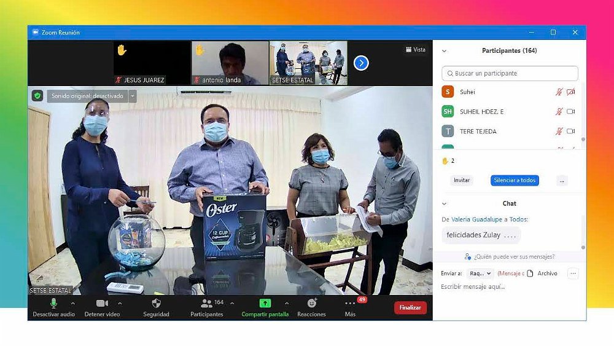
Task: Attach a file using Archivo icon
Action: (530, 273)
